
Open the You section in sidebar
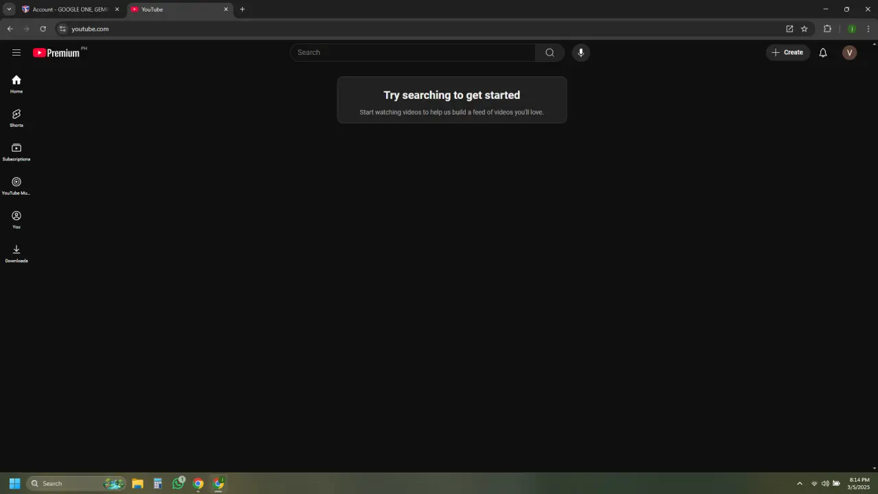[16, 220]
